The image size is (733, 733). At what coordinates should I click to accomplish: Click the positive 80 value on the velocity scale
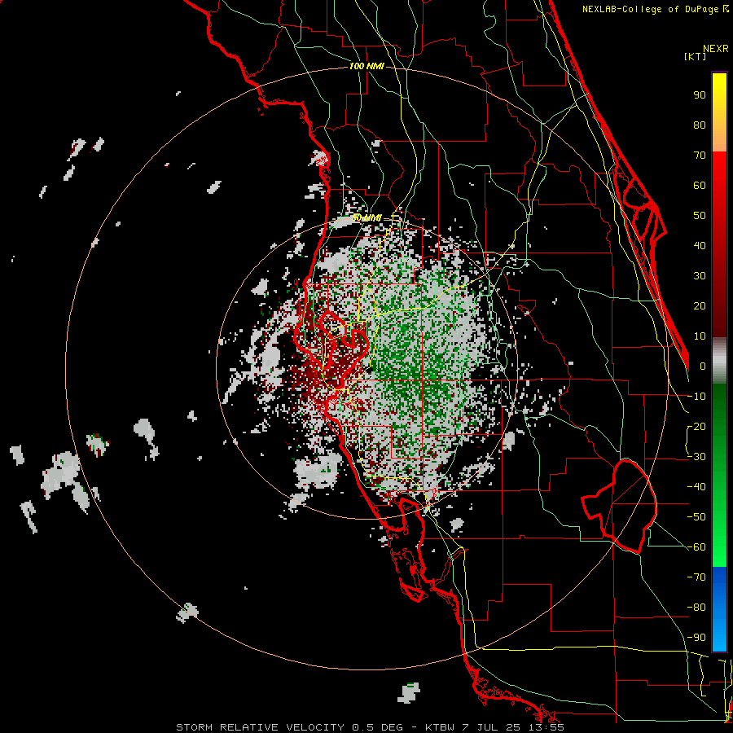pos(700,125)
